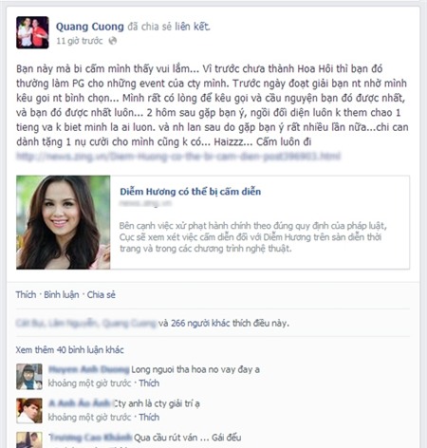Image resolution: width=427 pixels, height=448 pixels.
Task: Open Quang Cuong's profile picture
Action: click(x=32, y=32)
